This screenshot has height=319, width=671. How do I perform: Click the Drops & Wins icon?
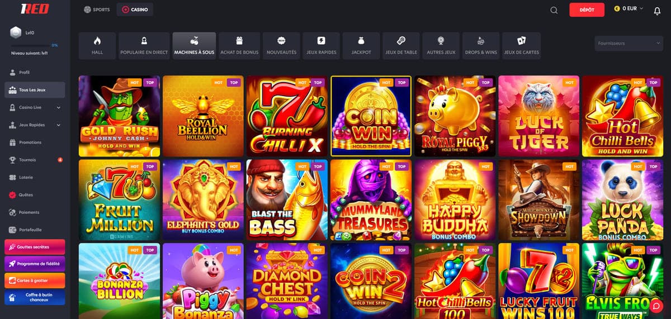coord(481,41)
